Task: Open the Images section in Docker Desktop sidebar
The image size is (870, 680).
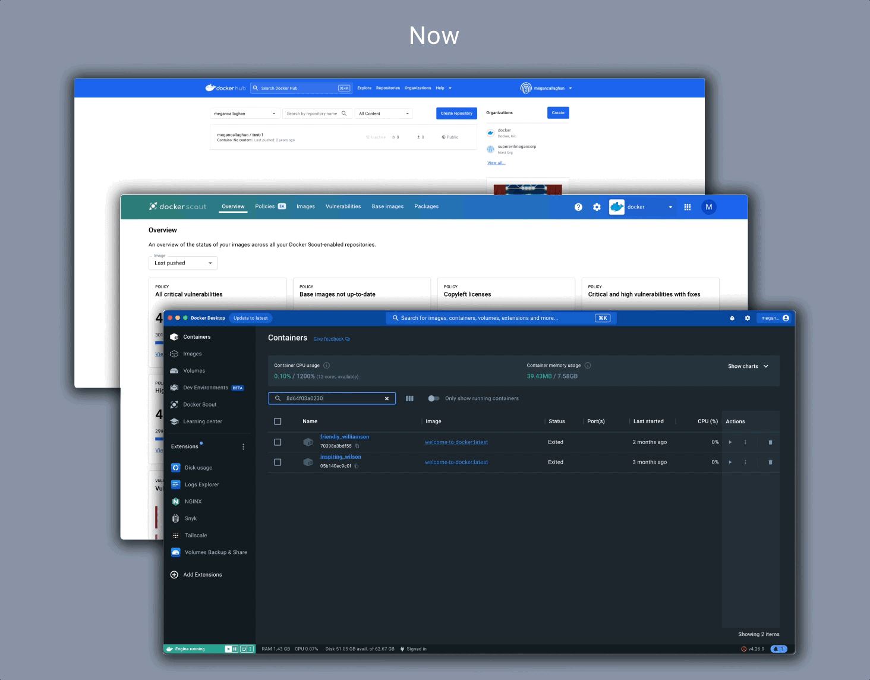Action: (192, 353)
